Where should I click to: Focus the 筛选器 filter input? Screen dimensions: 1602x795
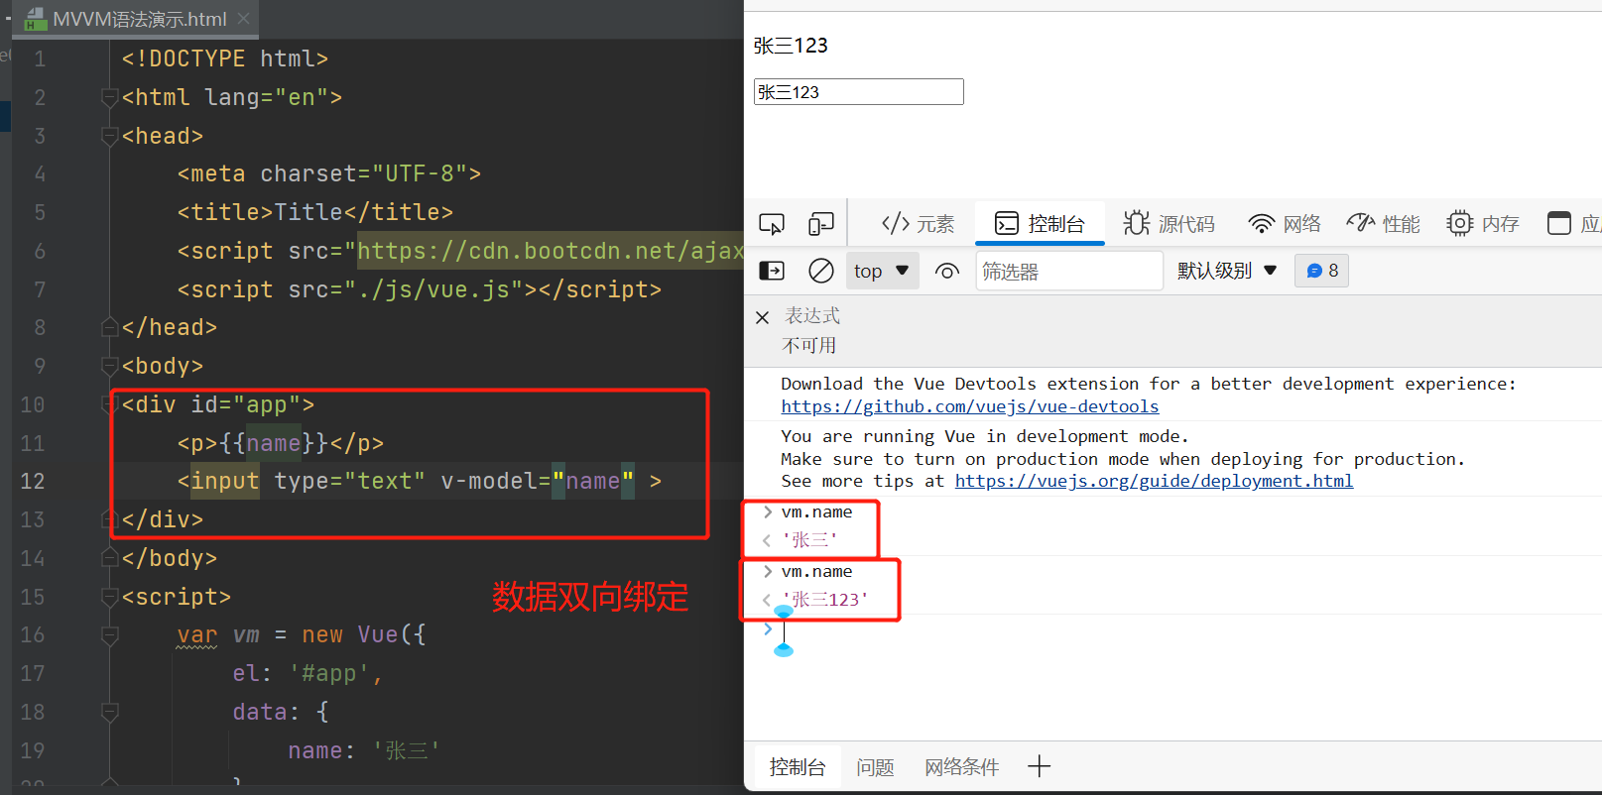tap(1069, 271)
